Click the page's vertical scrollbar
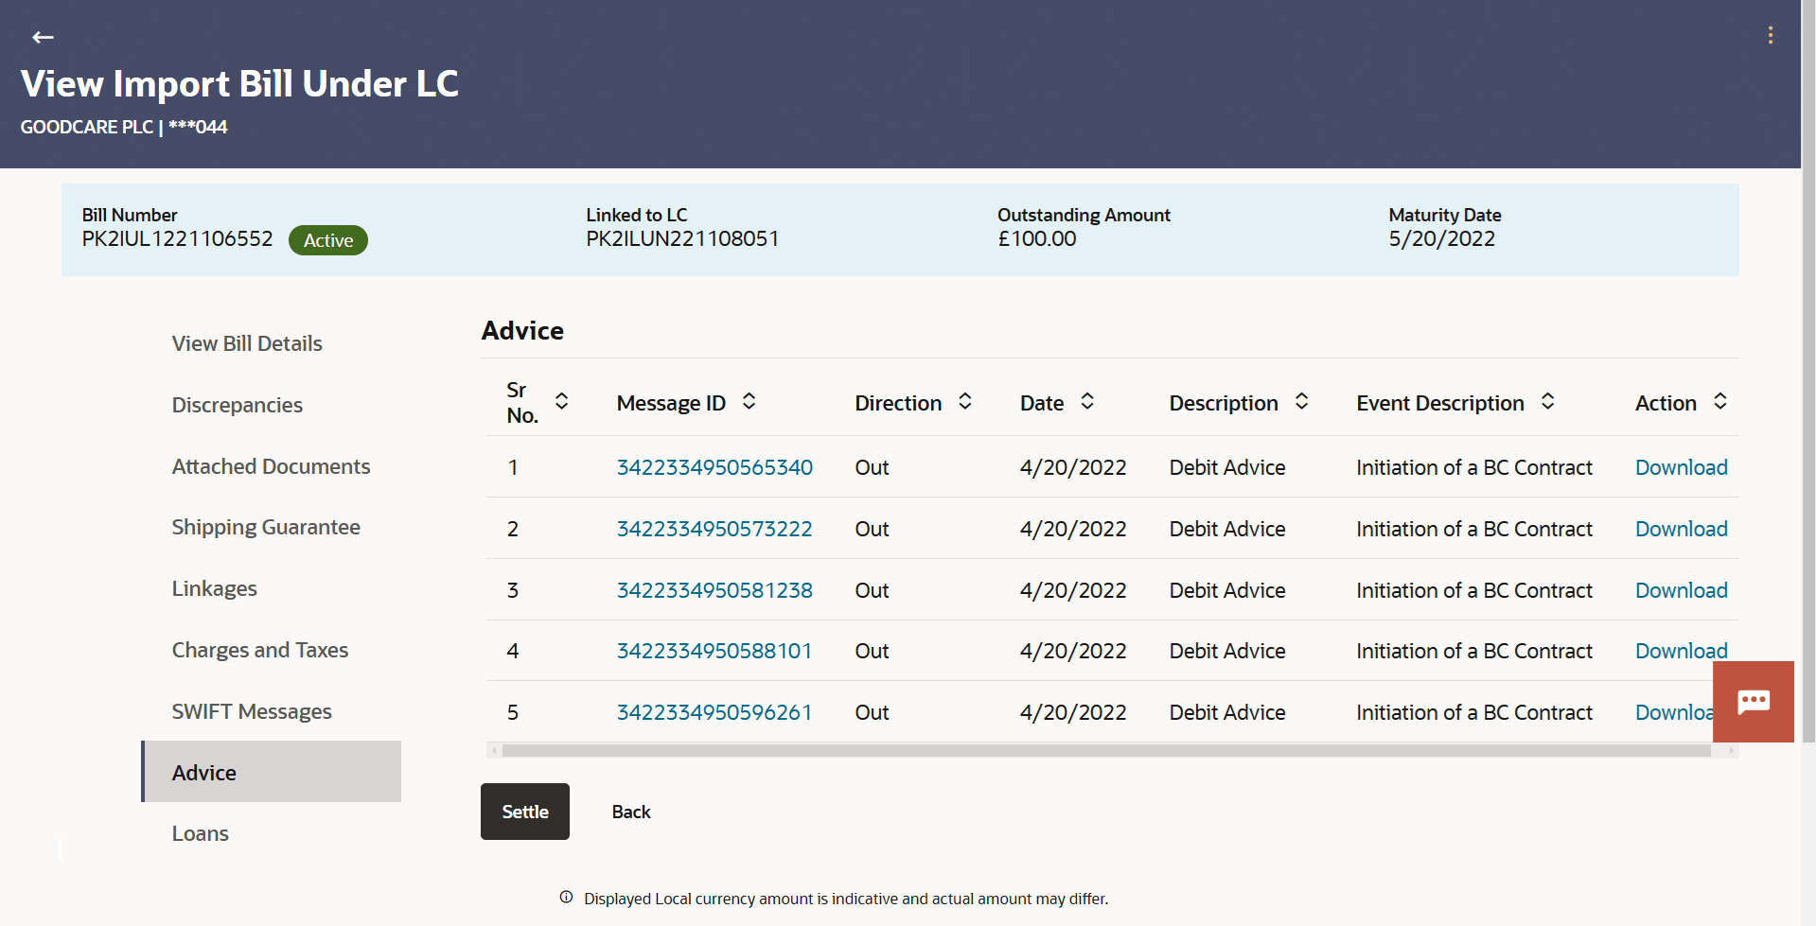The width and height of the screenshot is (1816, 926). point(1807,369)
